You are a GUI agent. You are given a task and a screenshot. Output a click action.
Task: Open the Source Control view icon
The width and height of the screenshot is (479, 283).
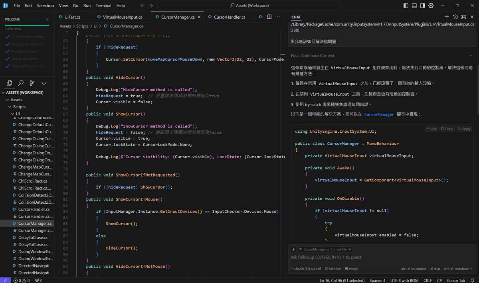click(x=32, y=83)
